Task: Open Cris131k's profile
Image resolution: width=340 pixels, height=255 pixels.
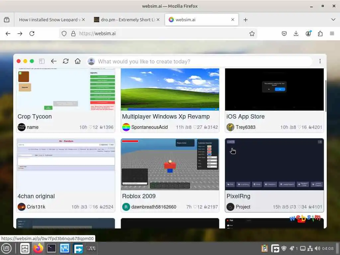Action: pos(32,207)
